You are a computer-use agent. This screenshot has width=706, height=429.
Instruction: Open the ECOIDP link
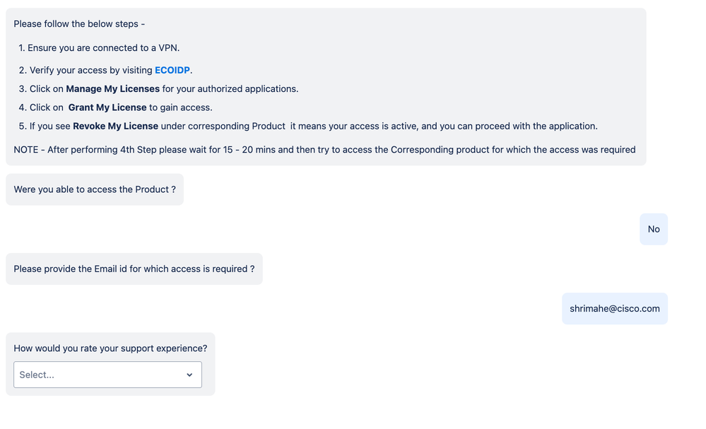pyautogui.click(x=172, y=70)
